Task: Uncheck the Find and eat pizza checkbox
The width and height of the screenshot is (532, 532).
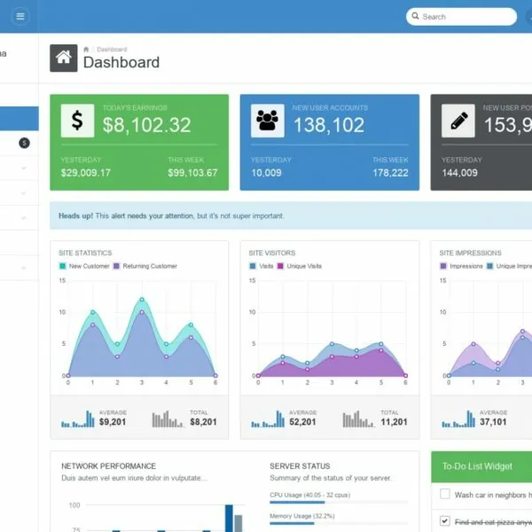Action: pyautogui.click(x=445, y=520)
